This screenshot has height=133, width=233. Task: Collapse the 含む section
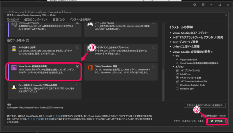pos(173,56)
